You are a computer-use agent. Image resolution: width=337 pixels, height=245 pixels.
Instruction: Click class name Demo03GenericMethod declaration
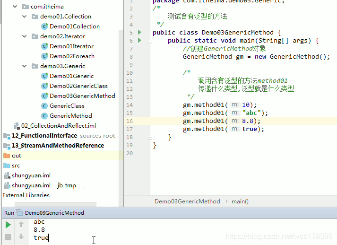(x=237, y=33)
